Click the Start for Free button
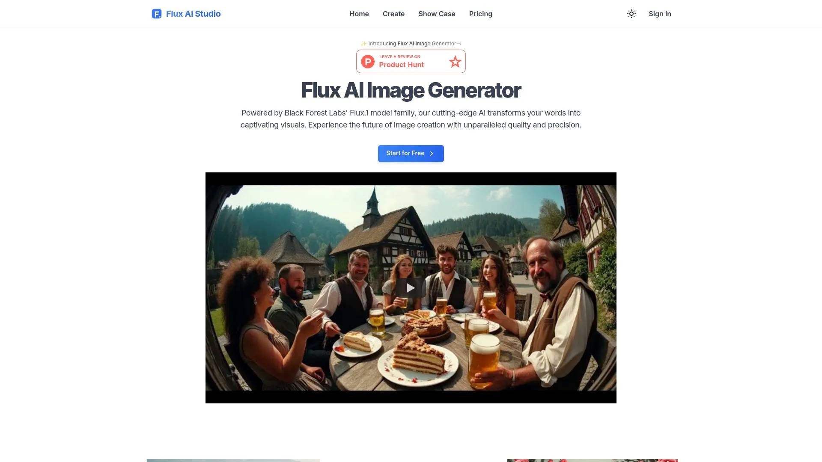822x462 pixels. [411, 154]
